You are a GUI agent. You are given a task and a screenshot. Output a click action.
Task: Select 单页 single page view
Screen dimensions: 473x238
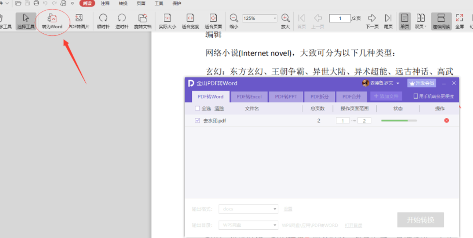pyautogui.click(x=405, y=21)
